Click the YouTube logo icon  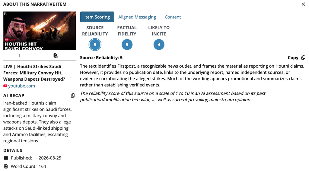[5, 86]
